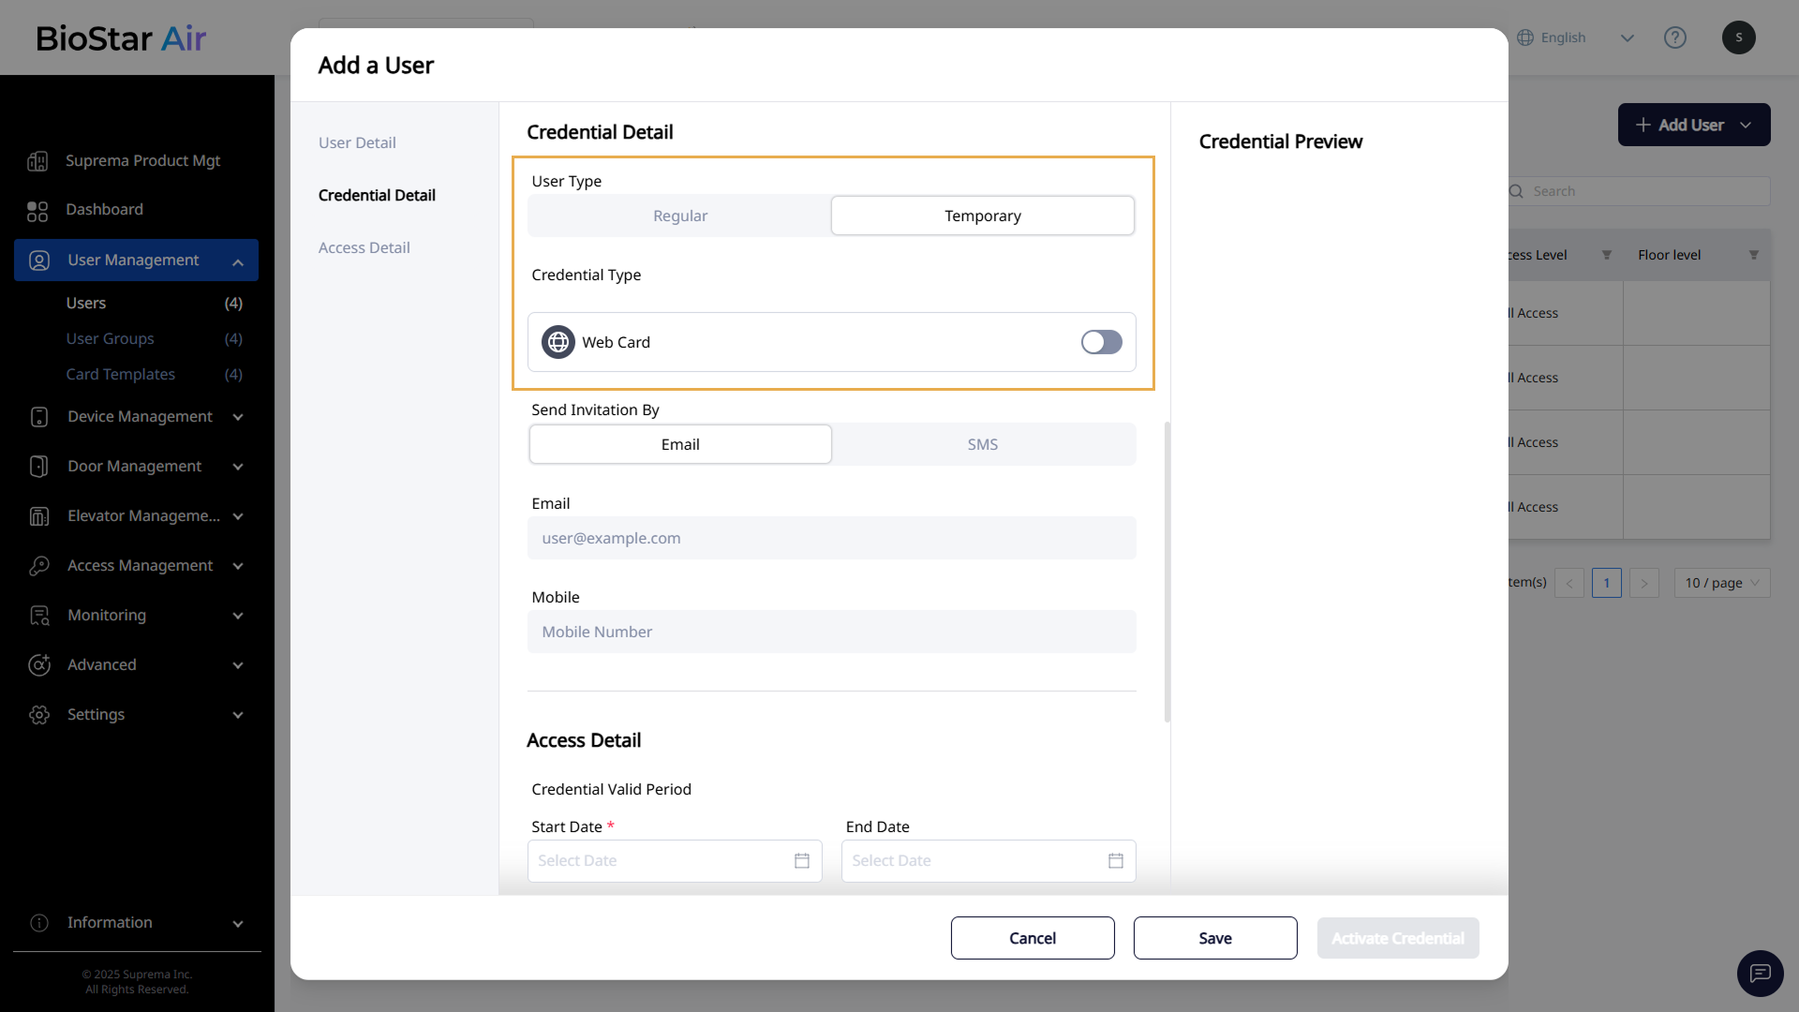Open the English language dropdown
Screen dimensions: 1799x1012
click(x=1575, y=37)
